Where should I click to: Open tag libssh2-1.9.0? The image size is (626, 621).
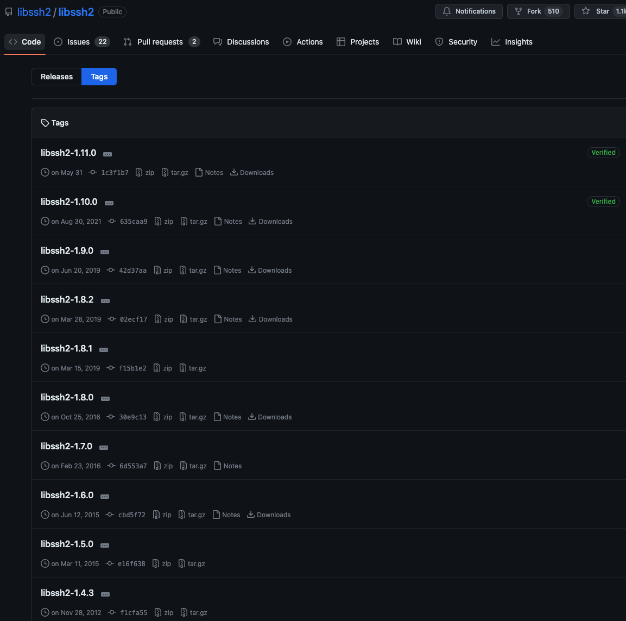(x=67, y=250)
